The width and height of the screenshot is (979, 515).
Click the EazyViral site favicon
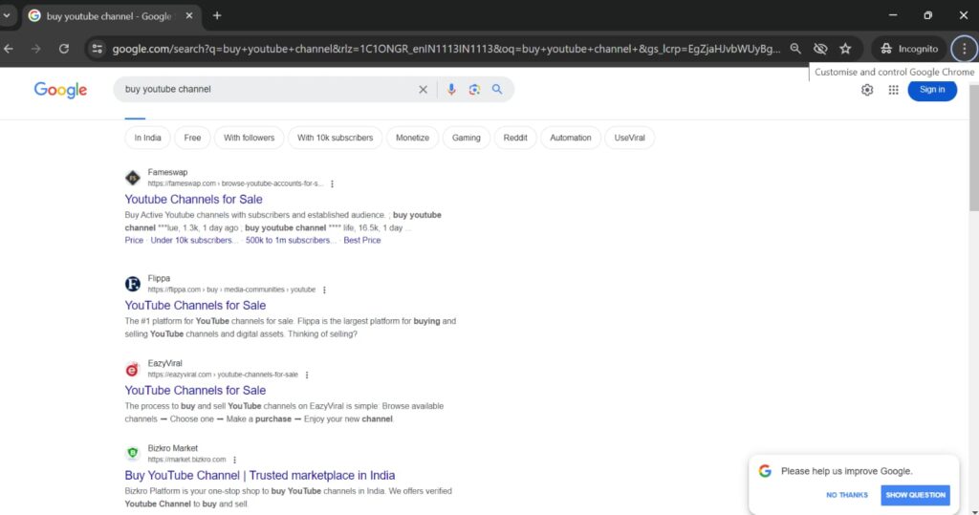coord(132,370)
